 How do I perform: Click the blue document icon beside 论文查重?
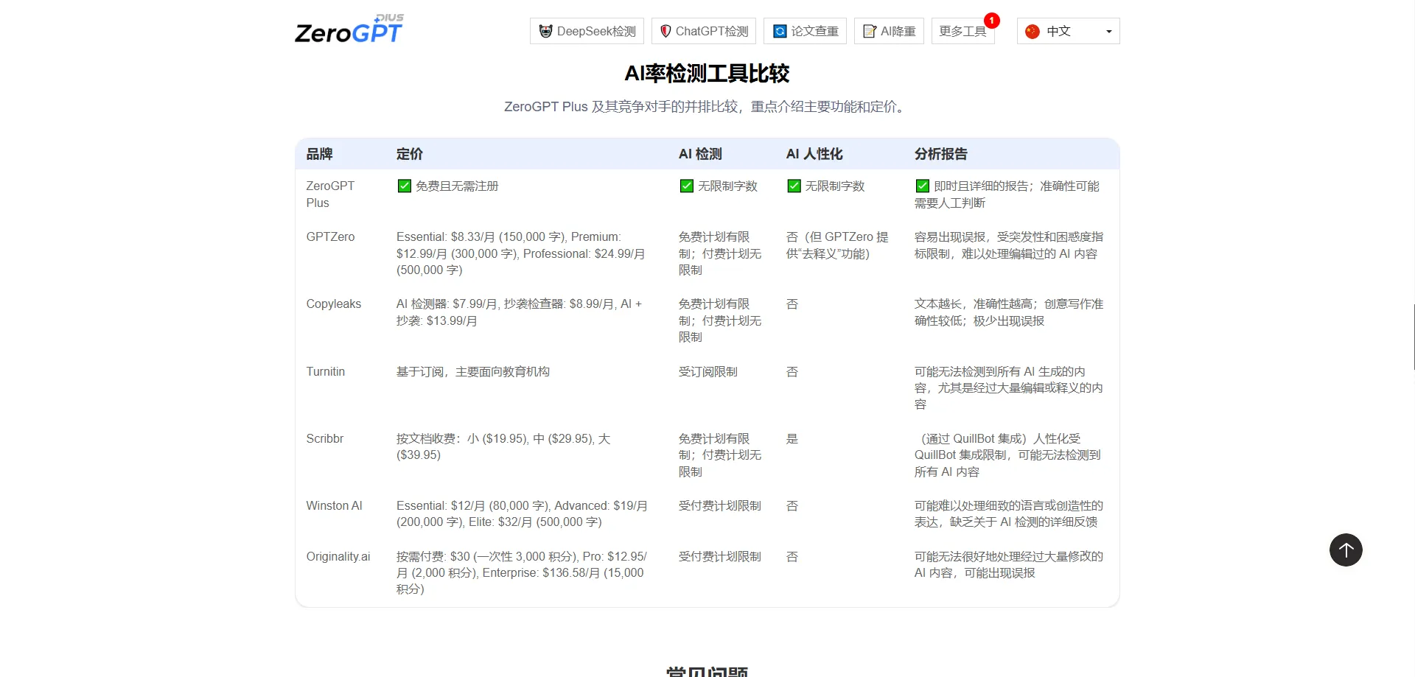point(780,31)
